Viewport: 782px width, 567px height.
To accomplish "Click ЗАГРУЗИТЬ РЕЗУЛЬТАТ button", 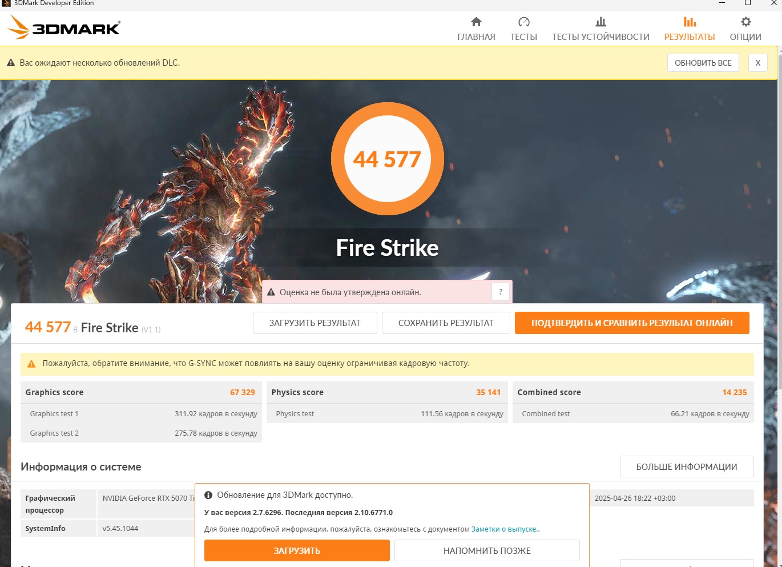I will [315, 323].
